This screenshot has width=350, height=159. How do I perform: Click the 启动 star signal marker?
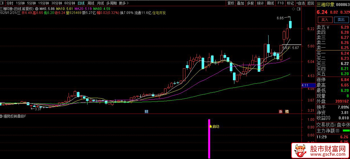pyautogui.click(x=214, y=127)
